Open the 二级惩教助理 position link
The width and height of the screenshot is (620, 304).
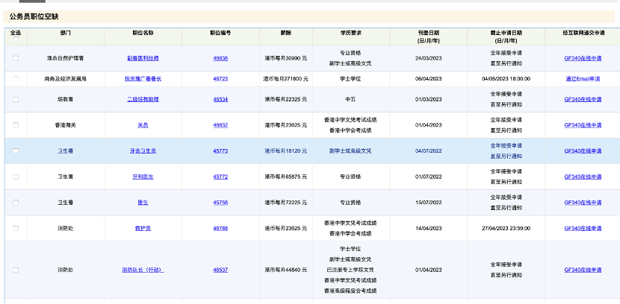pyautogui.click(x=143, y=99)
